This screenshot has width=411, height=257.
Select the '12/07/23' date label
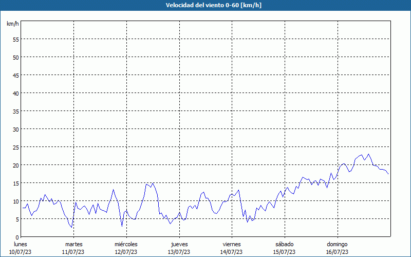126,252
